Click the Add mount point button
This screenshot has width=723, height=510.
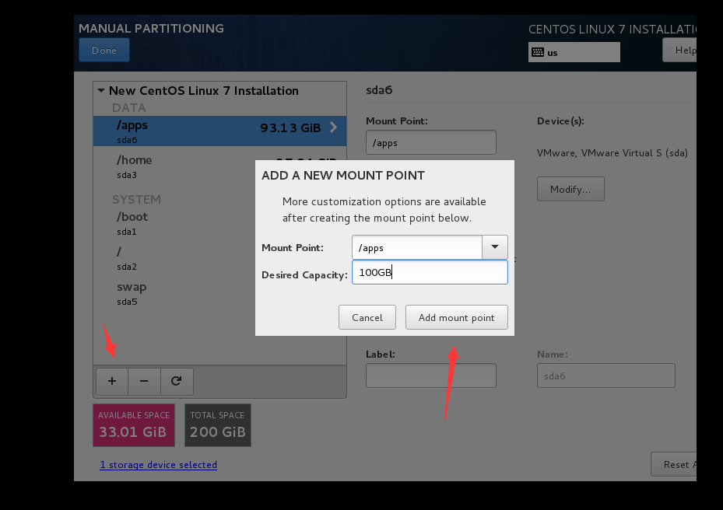pos(457,317)
